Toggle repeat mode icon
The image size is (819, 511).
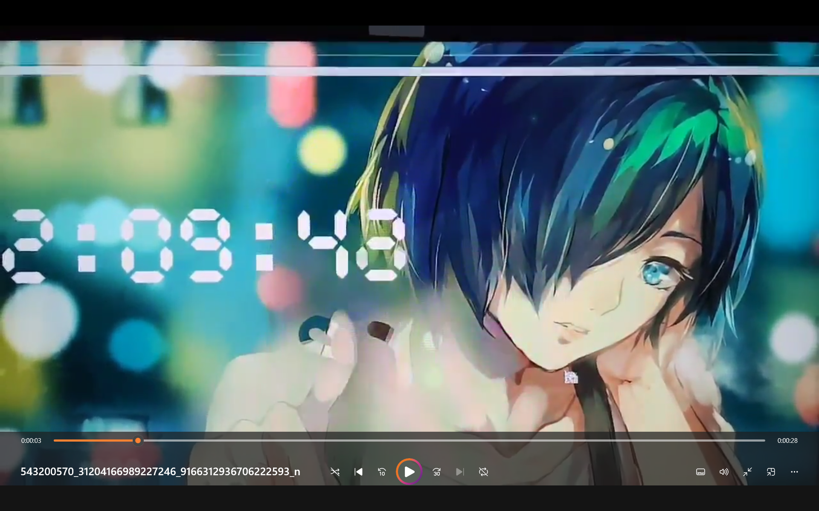483,472
